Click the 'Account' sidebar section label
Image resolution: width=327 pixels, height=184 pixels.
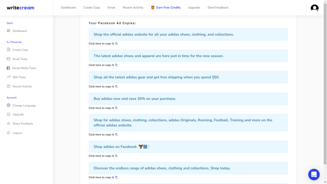(x=11, y=98)
